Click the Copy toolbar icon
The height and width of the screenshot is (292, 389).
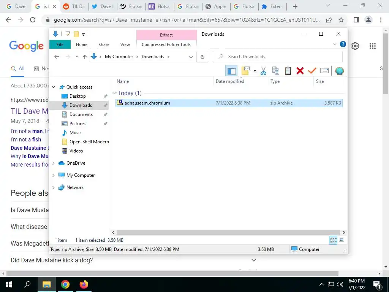(x=276, y=71)
